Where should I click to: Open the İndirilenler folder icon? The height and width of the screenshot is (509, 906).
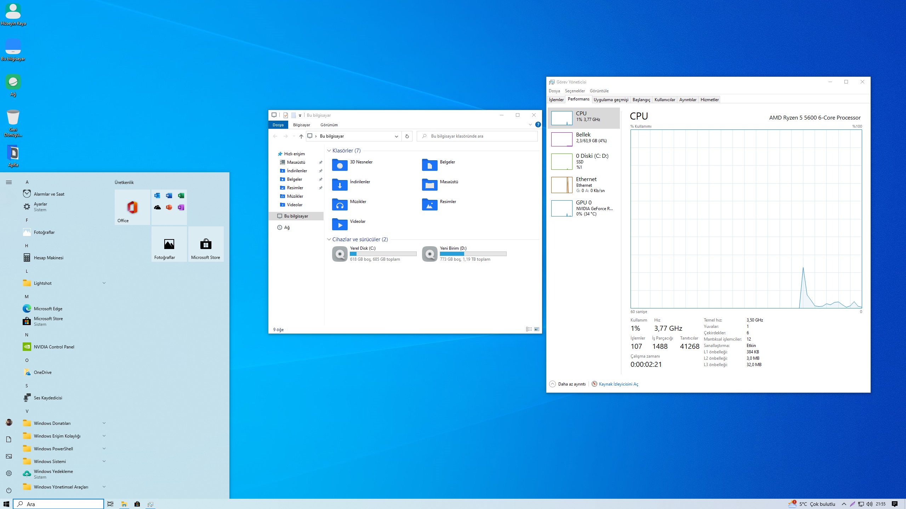340,184
